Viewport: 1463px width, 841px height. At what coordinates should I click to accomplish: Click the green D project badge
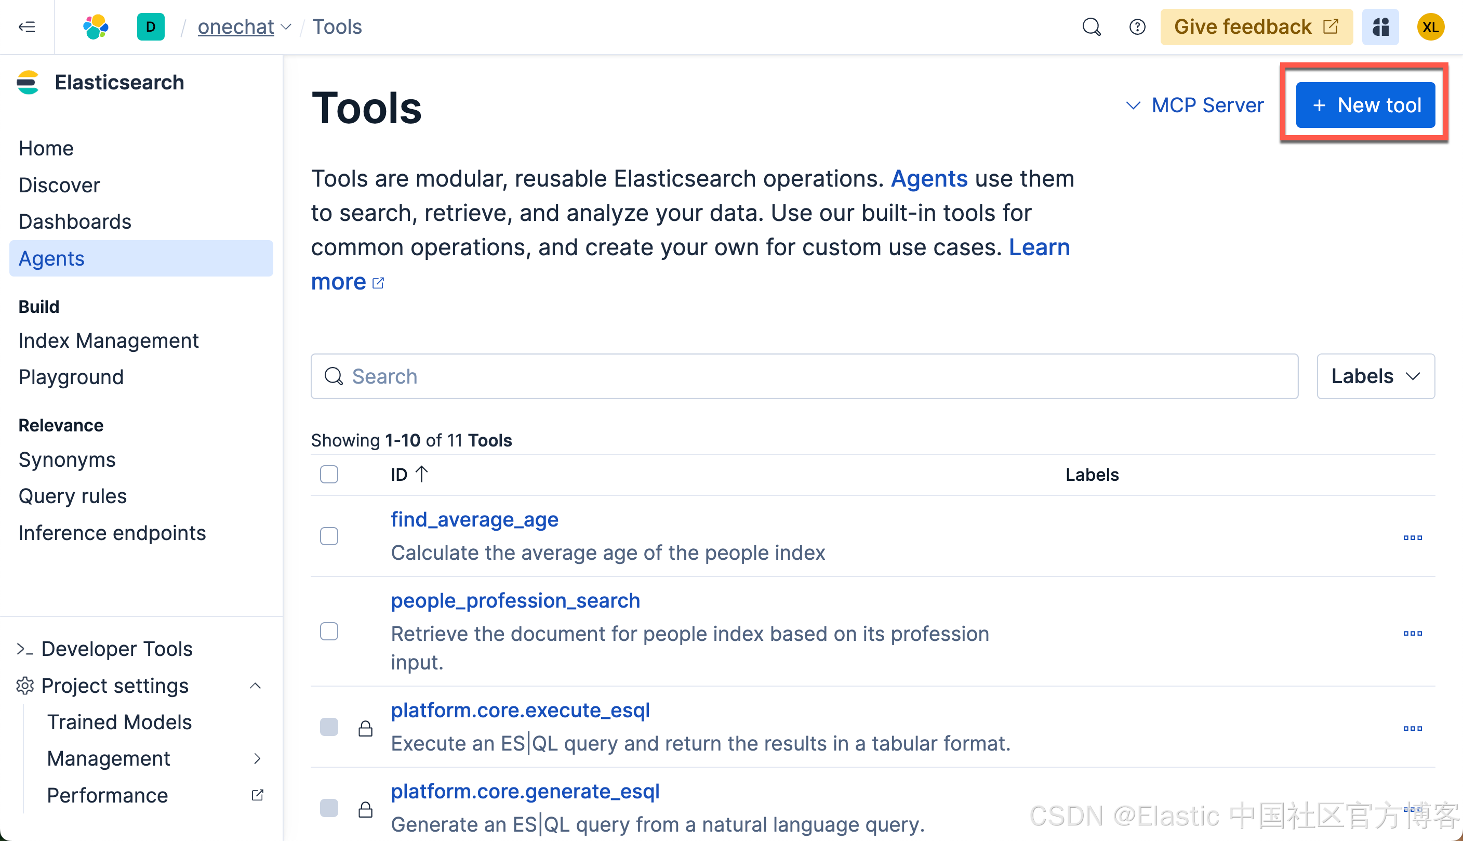(x=151, y=27)
